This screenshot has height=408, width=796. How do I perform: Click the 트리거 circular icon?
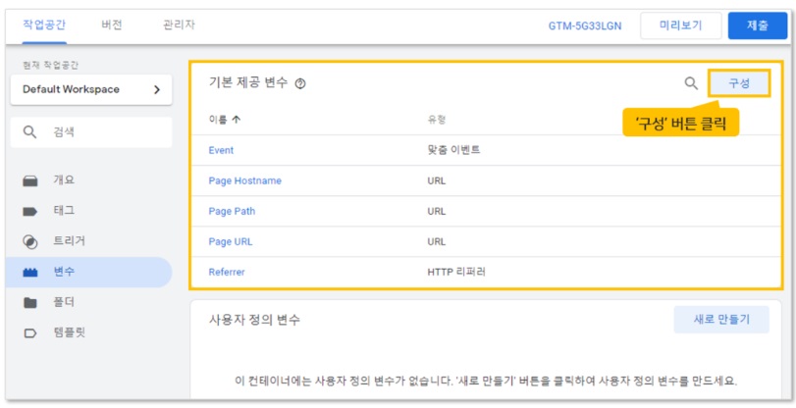click(30, 242)
